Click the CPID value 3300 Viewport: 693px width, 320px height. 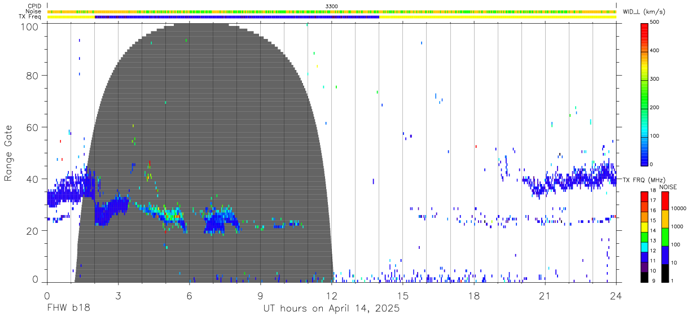pyautogui.click(x=332, y=6)
